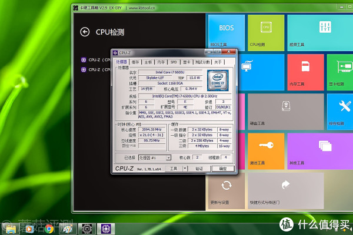The height and width of the screenshot is (235, 353).
Task: Switch to the 缓存 tab in CPU-Z
Action: 135,62
